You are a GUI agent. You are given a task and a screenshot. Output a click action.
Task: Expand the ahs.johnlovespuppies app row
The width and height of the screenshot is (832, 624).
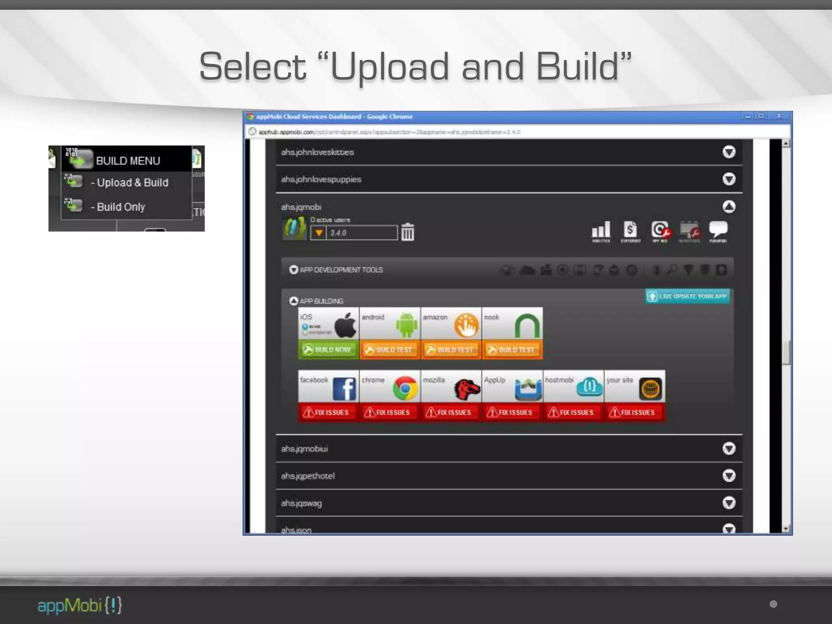tap(729, 179)
